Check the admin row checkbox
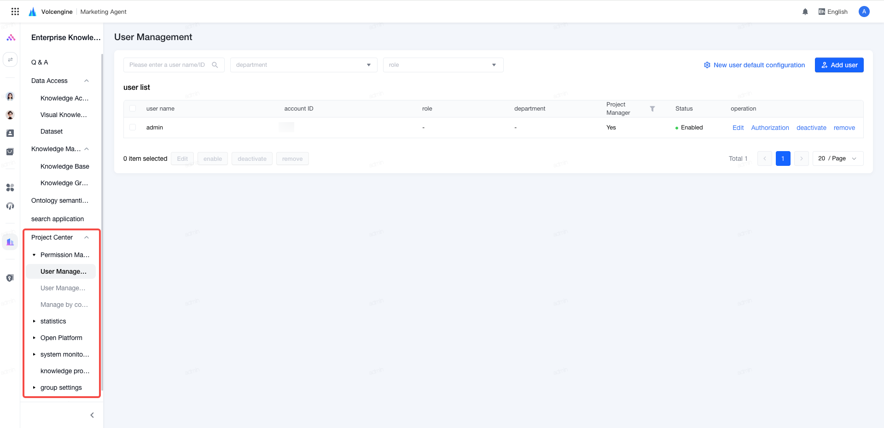The image size is (884, 428). (133, 127)
